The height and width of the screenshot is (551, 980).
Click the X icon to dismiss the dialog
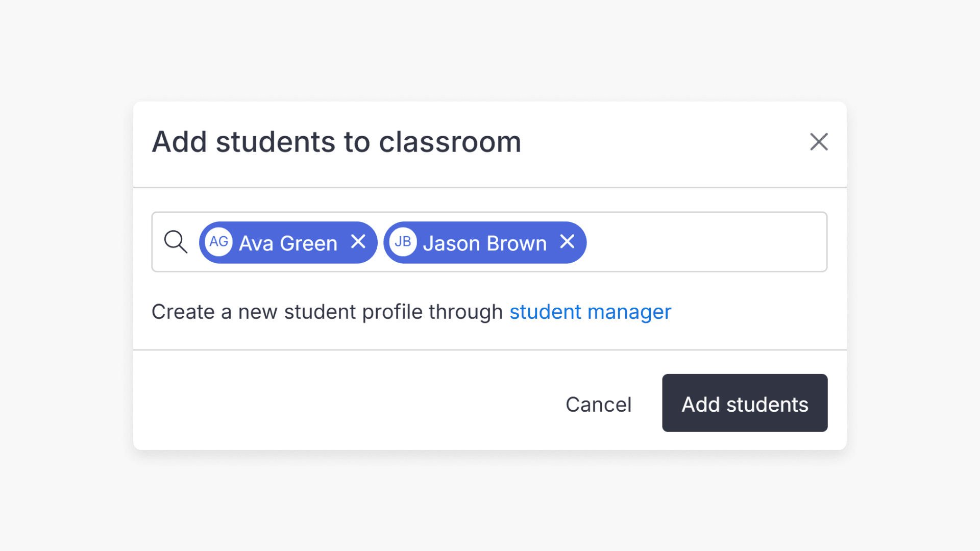pos(819,142)
